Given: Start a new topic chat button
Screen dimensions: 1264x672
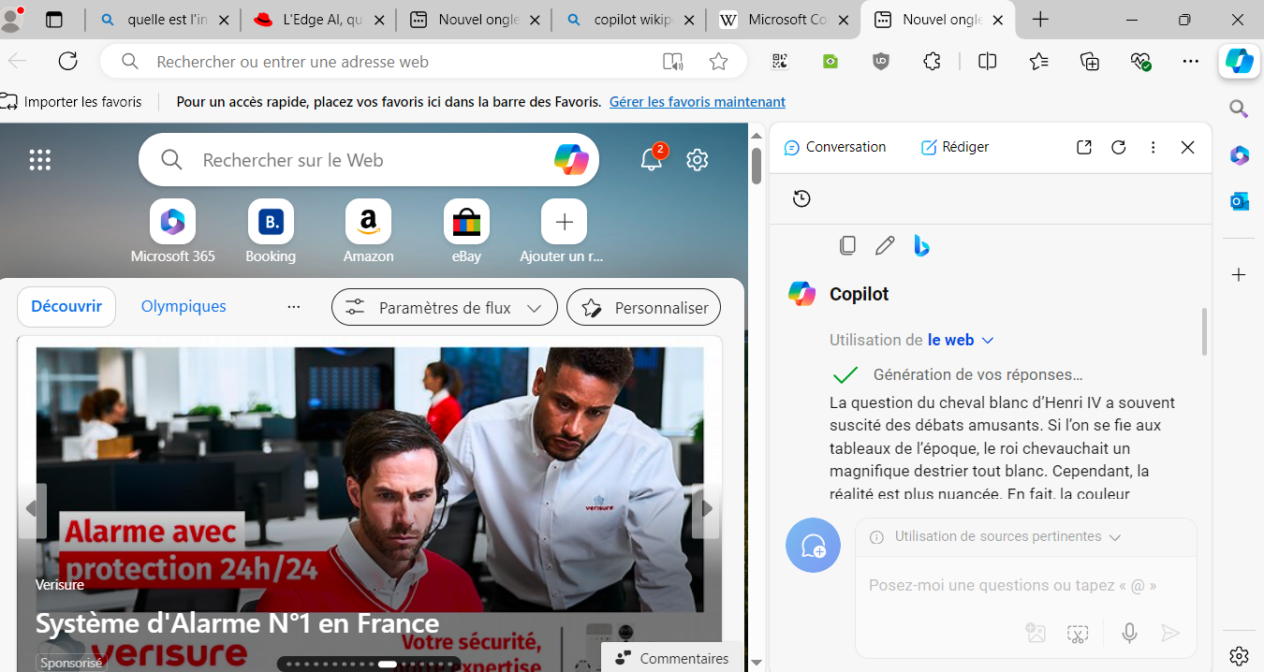Looking at the screenshot, I should [x=813, y=545].
